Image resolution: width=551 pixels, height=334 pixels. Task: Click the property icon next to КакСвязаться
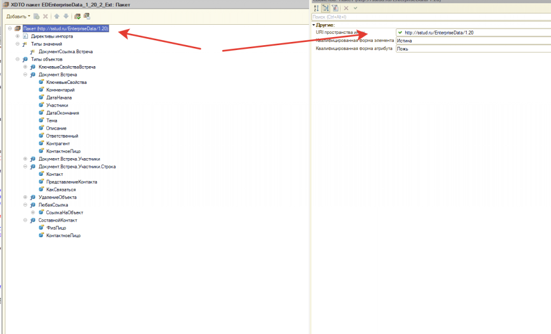coord(41,190)
